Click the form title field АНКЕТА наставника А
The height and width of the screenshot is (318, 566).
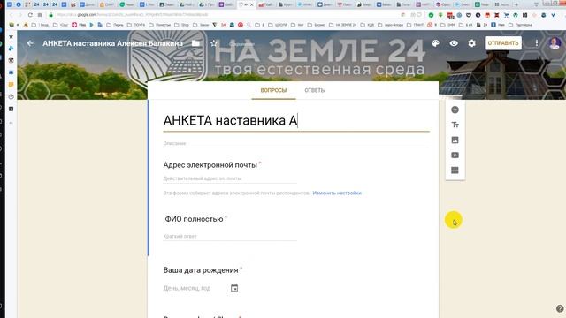(x=296, y=121)
